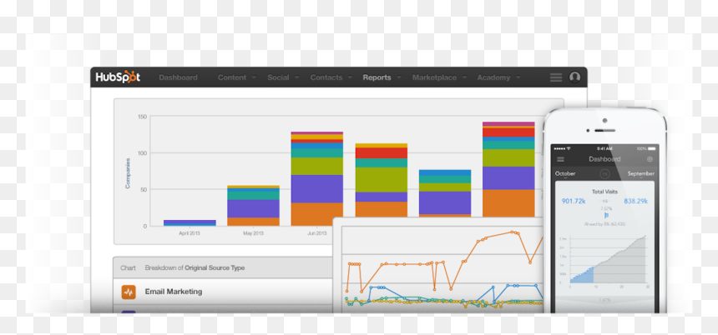Select the Chart label in breakdown header

click(x=129, y=267)
